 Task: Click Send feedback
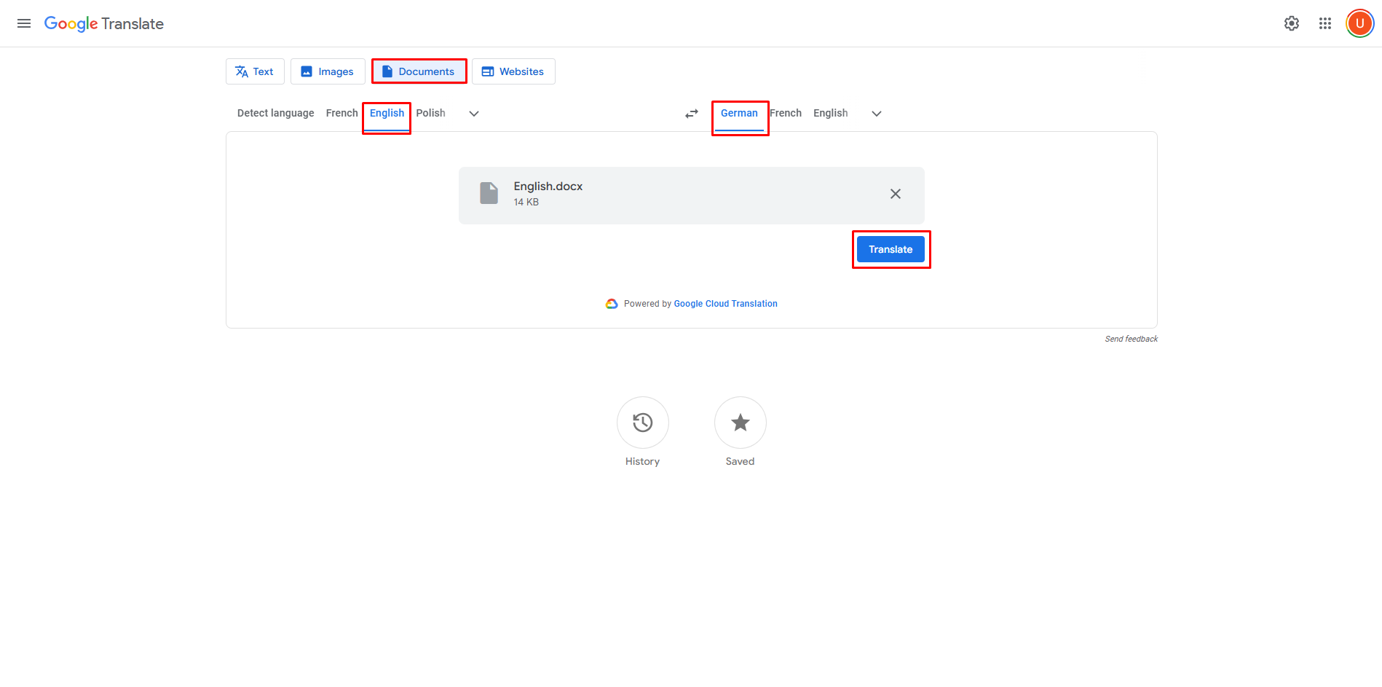[x=1131, y=338]
